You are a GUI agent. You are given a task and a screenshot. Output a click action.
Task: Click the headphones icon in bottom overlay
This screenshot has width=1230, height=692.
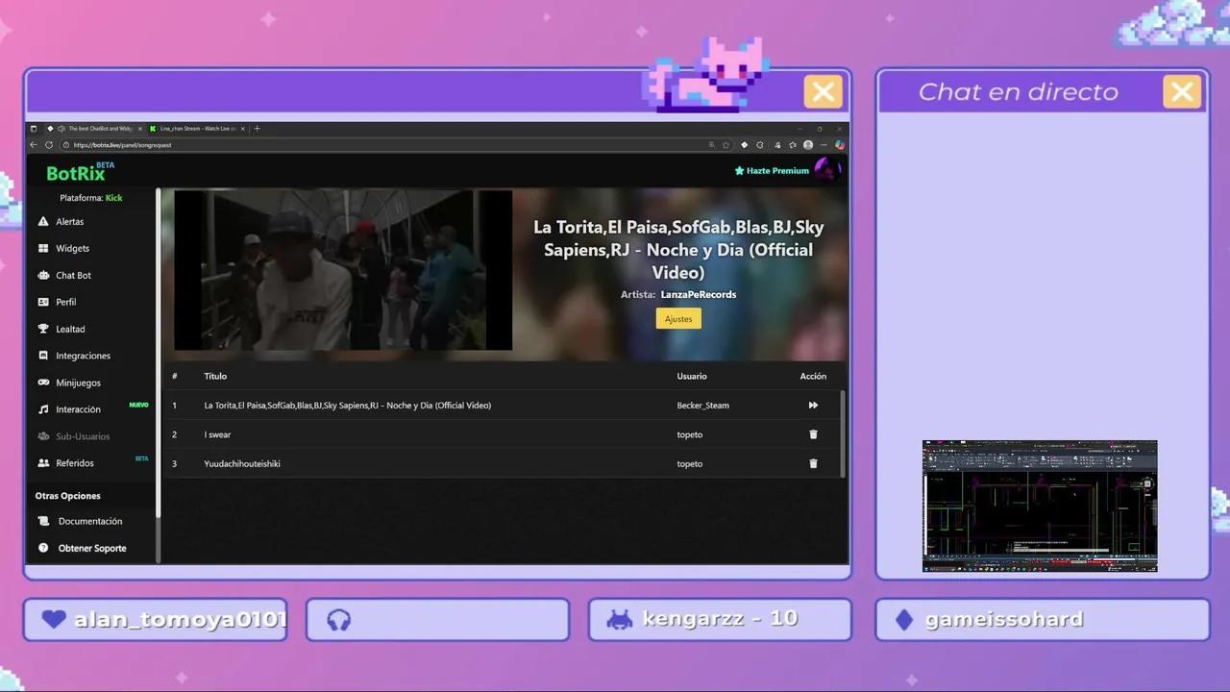point(338,620)
